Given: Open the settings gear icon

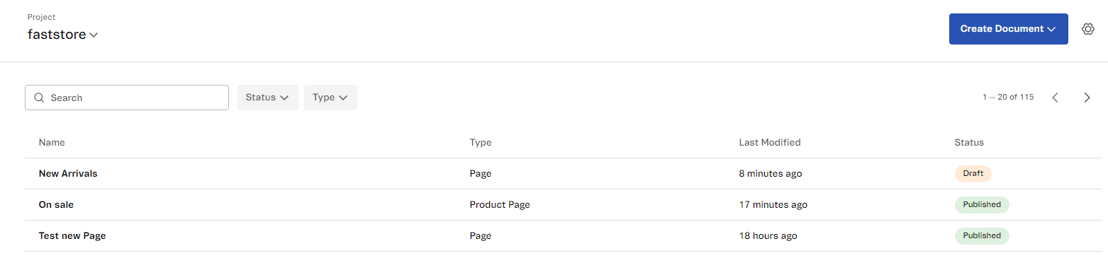Looking at the screenshot, I should tap(1088, 29).
